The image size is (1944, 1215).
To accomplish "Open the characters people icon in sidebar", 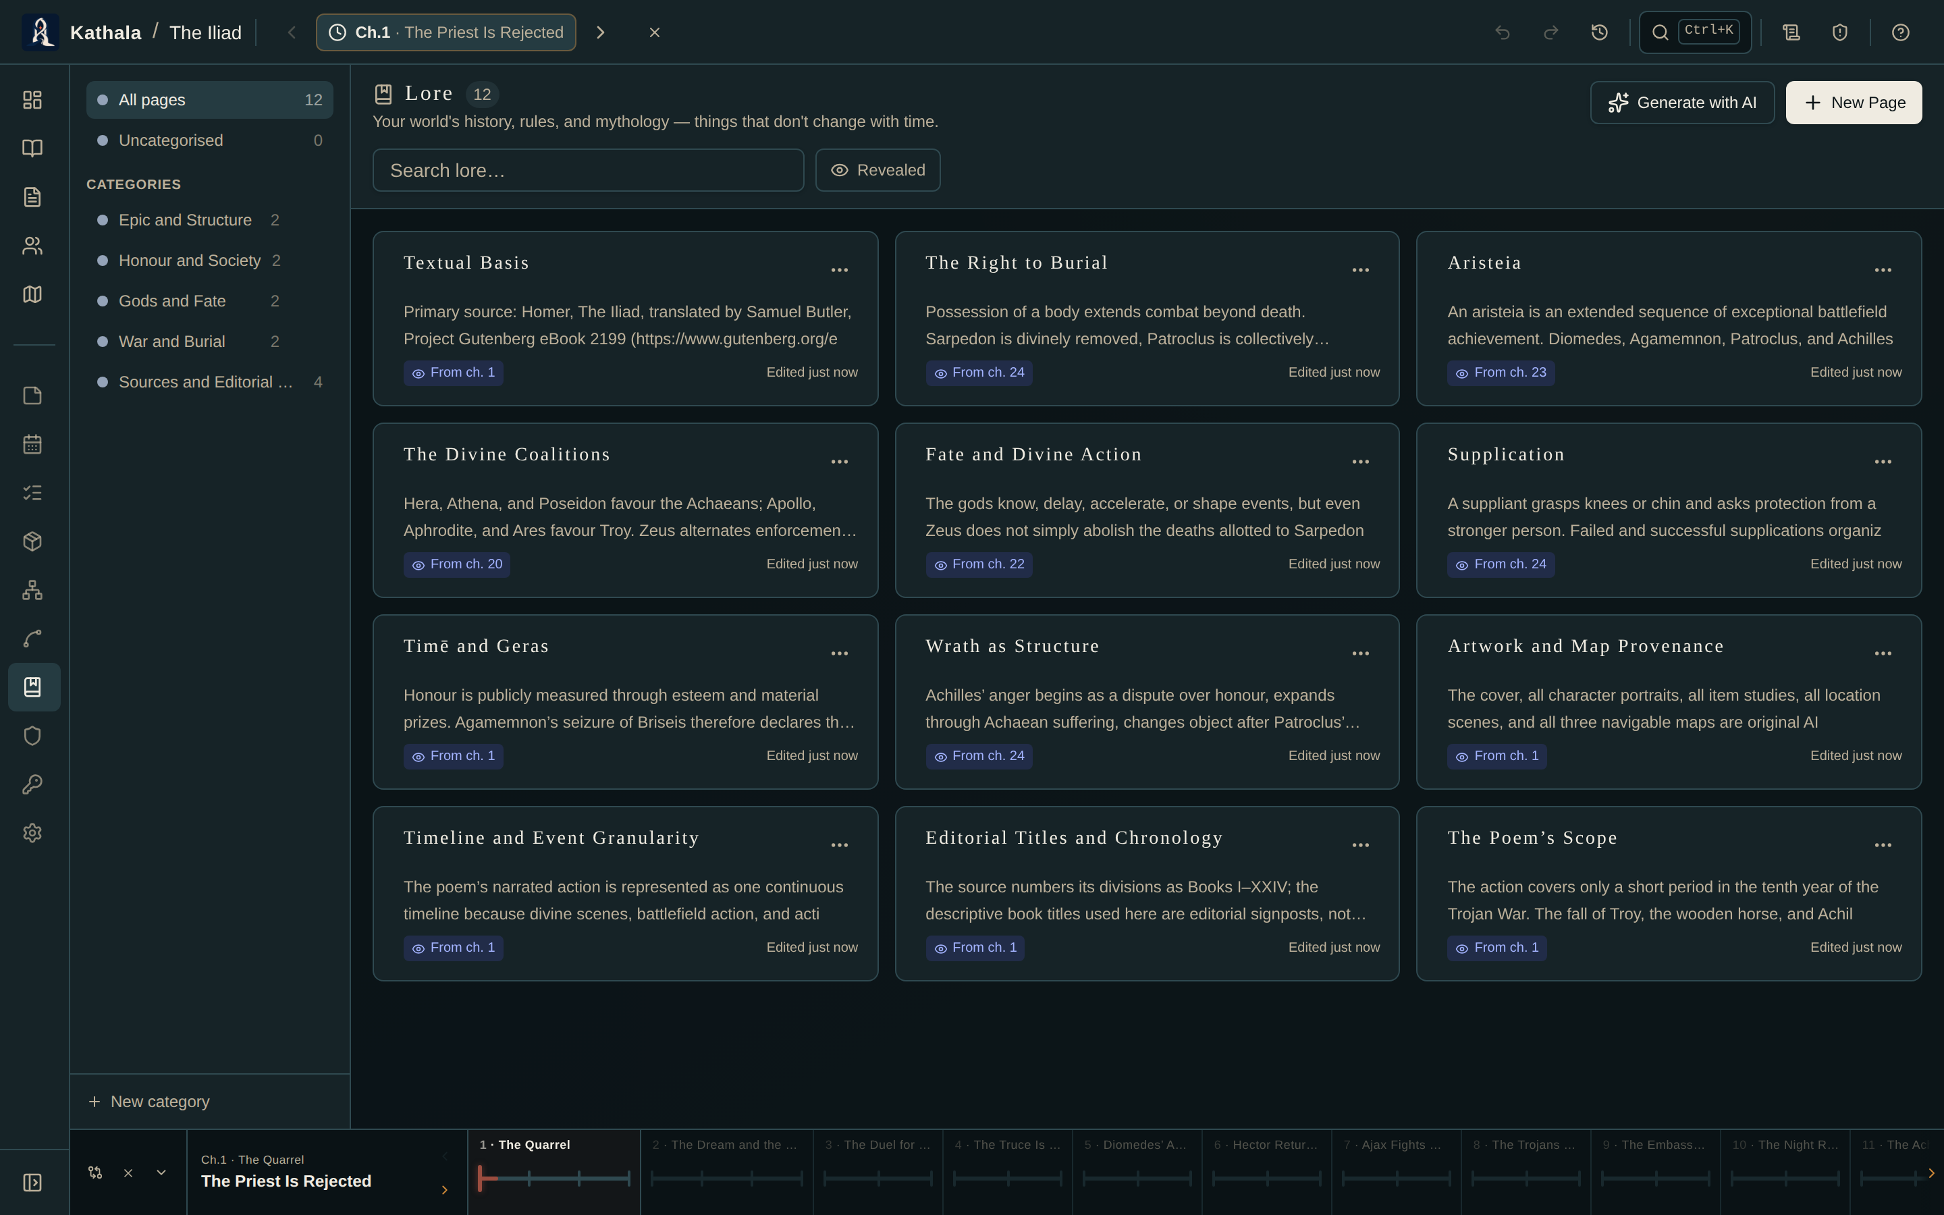I will click(x=32, y=246).
